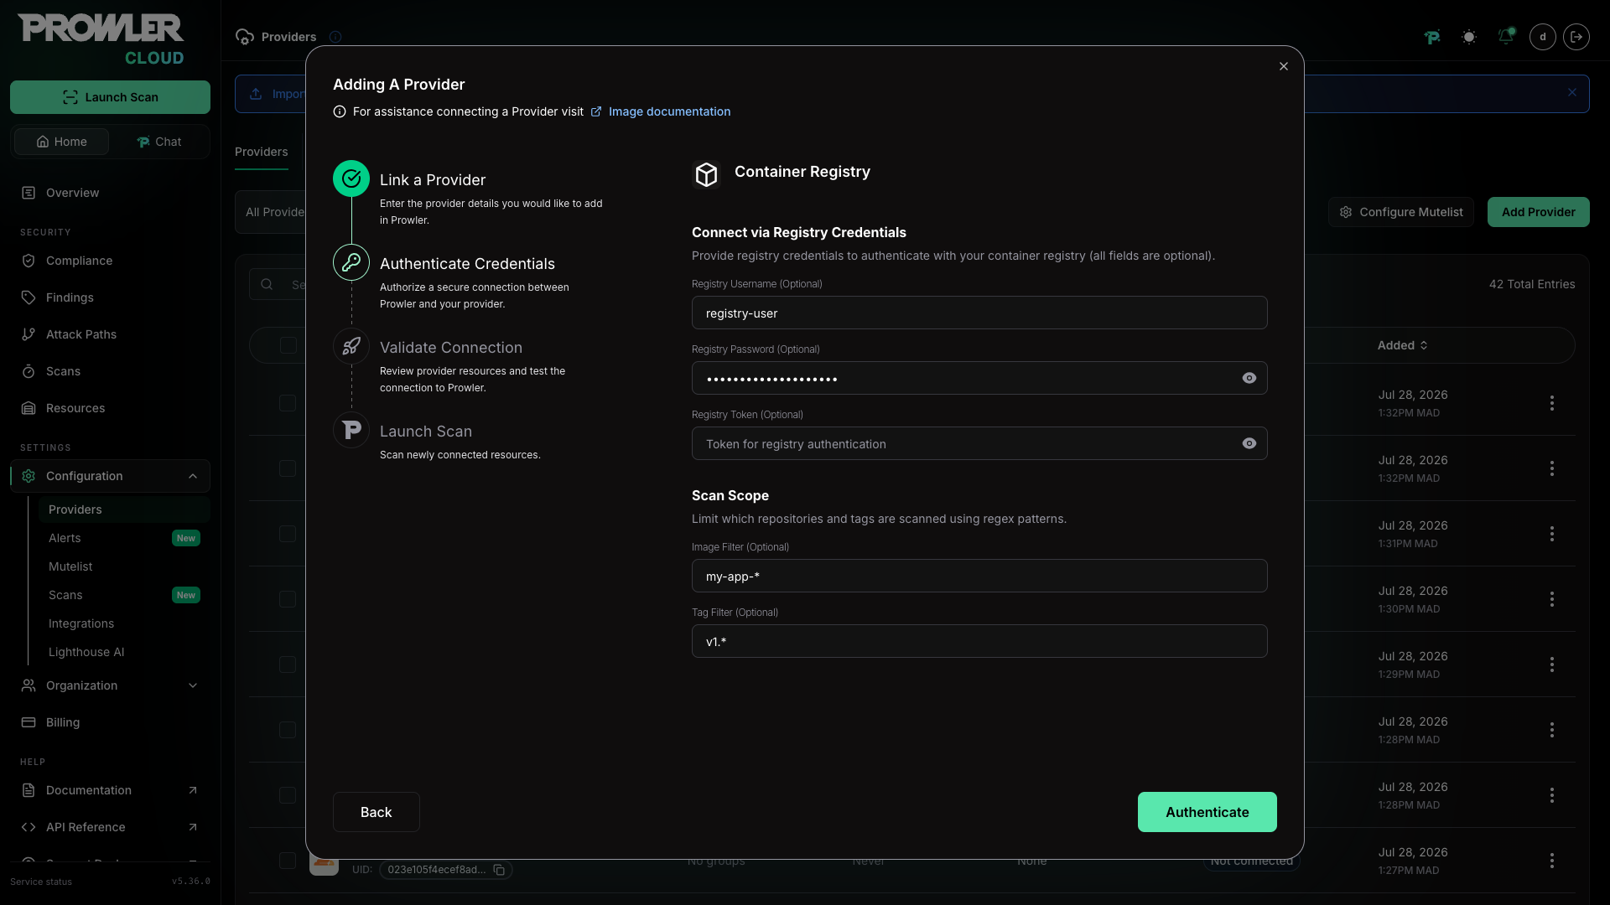
Task: Click the Launch Scan sidebar button
Action: (x=110, y=97)
